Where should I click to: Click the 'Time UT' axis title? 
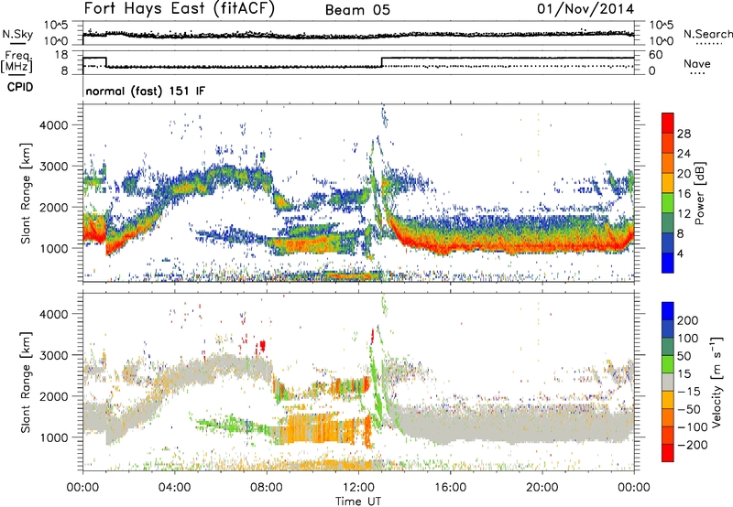[x=358, y=502]
